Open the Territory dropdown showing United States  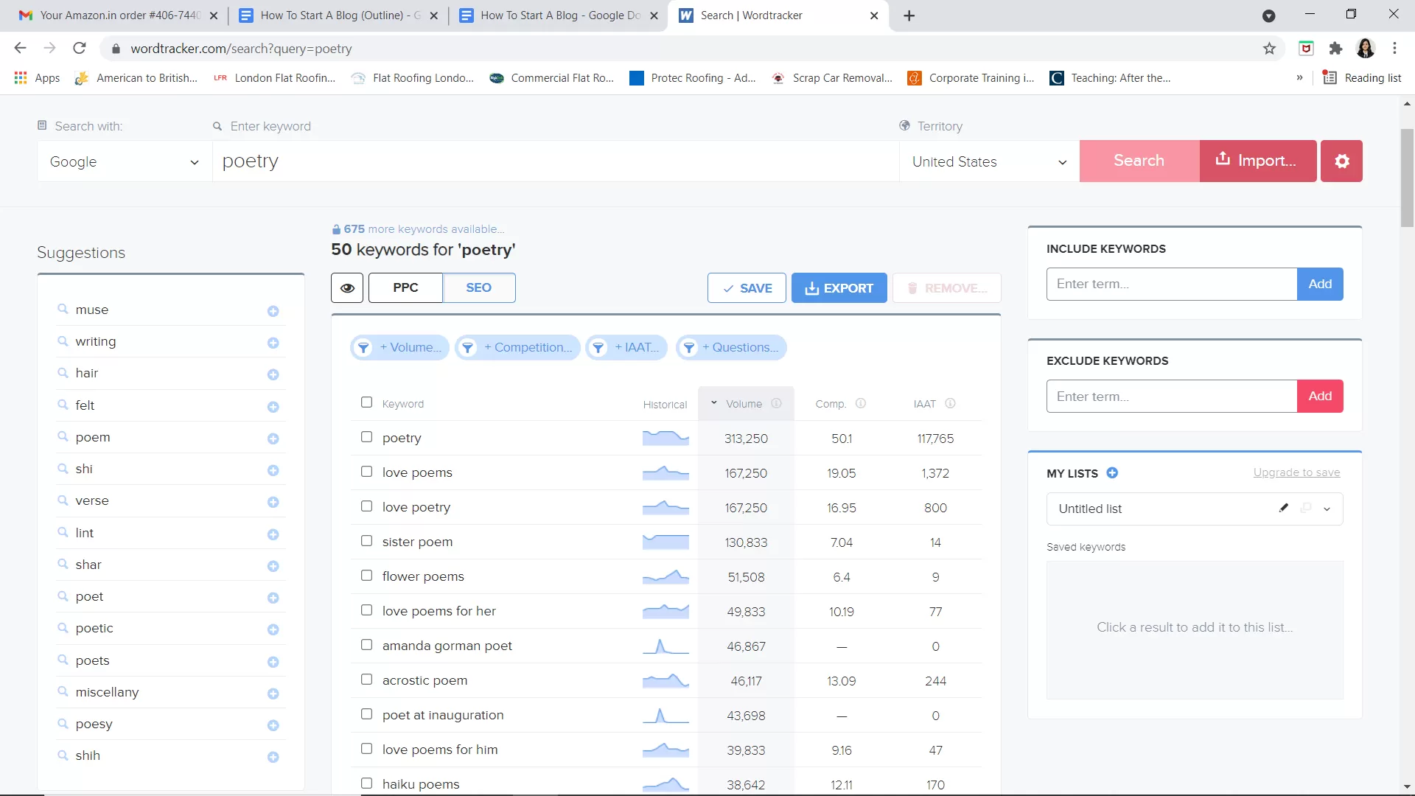point(988,161)
